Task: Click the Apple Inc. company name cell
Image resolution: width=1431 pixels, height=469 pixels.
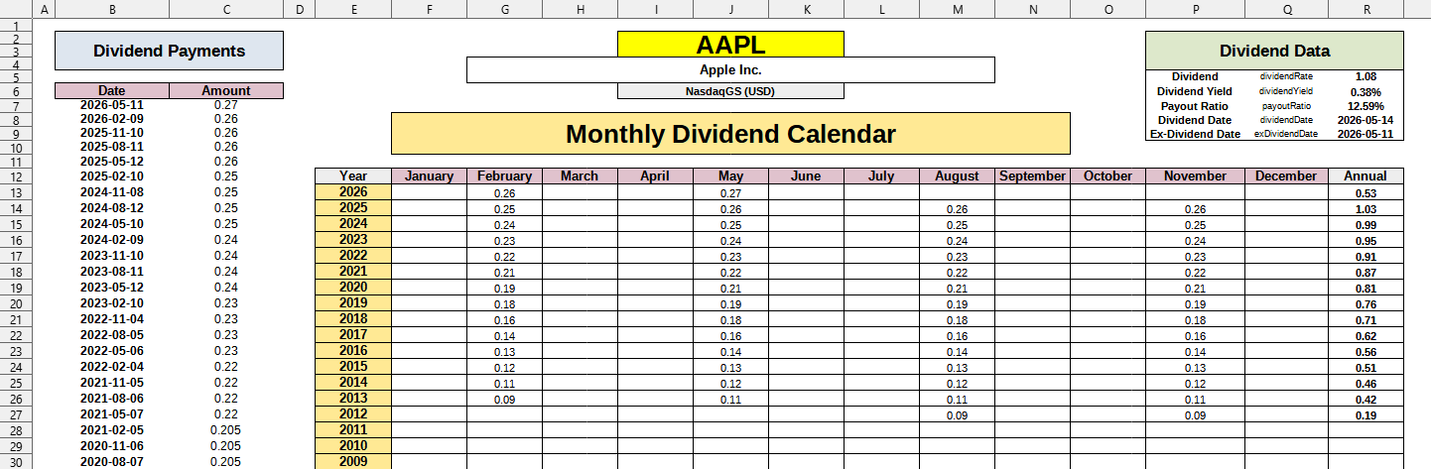Action: (x=730, y=70)
